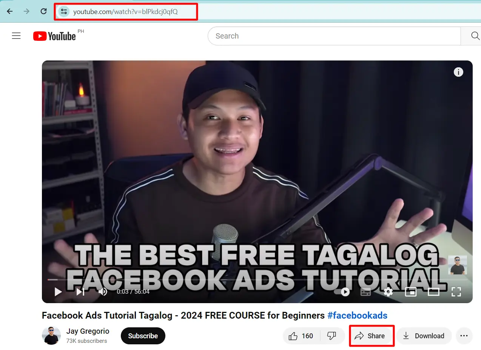Click the 73K subscribers text
This screenshot has width=481, height=350.
coord(86,341)
